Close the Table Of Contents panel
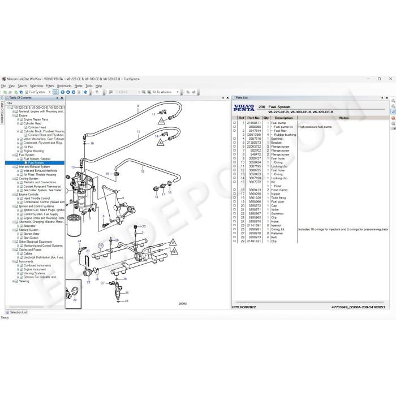The width and height of the screenshot is (396, 396). tap(62, 98)
